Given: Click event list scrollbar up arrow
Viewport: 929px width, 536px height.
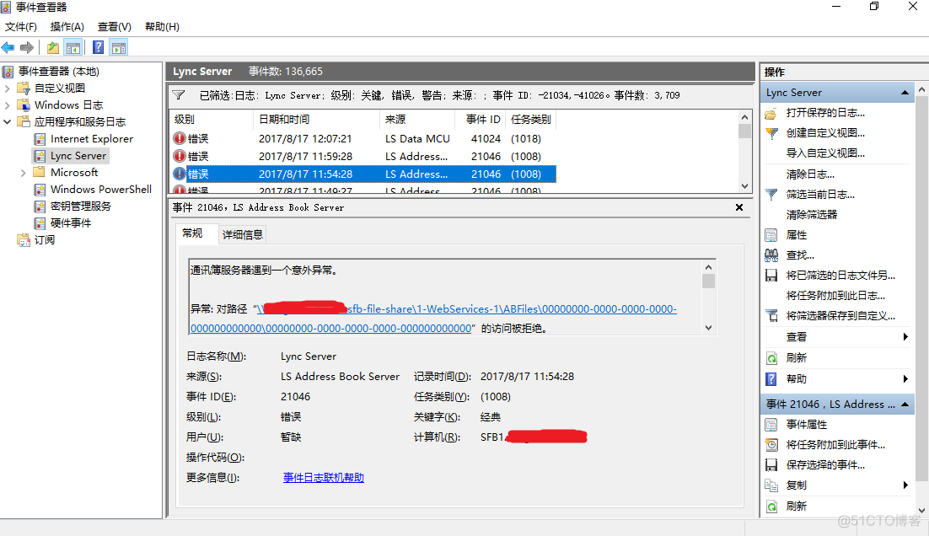Looking at the screenshot, I should tap(744, 116).
